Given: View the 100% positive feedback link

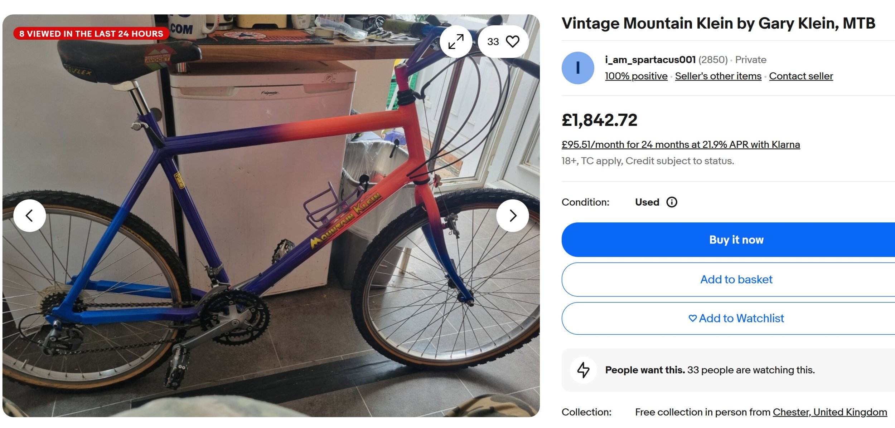Looking at the screenshot, I should 636,76.
